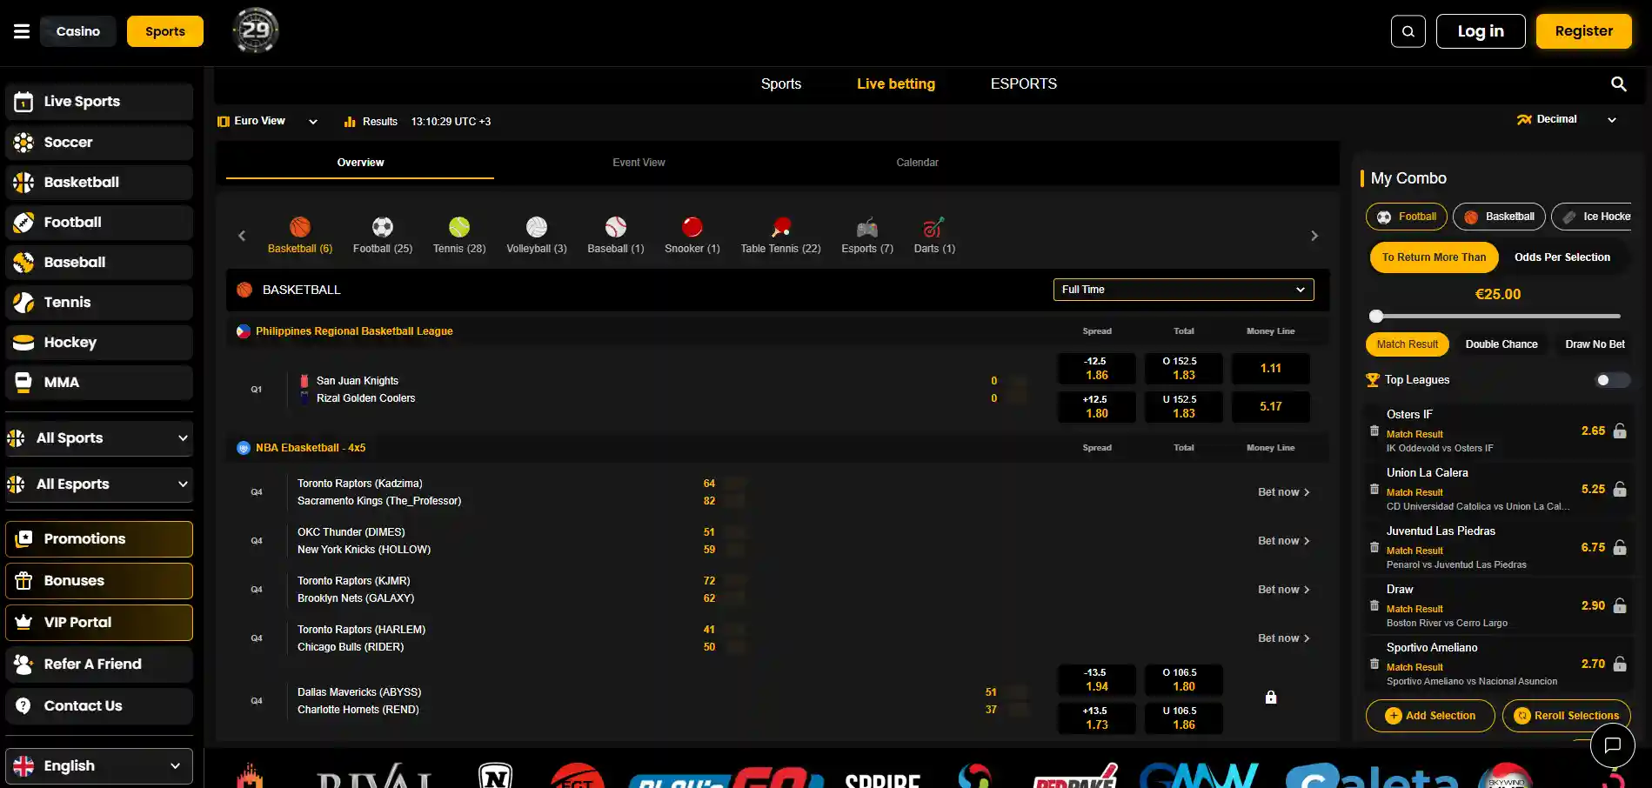Open search from the top header

(1408, 31)
